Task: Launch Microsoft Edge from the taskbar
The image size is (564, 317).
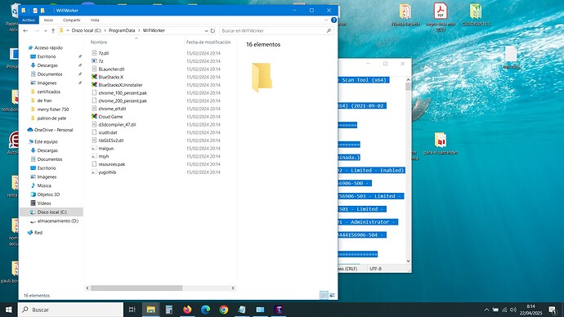Action: 205,310
